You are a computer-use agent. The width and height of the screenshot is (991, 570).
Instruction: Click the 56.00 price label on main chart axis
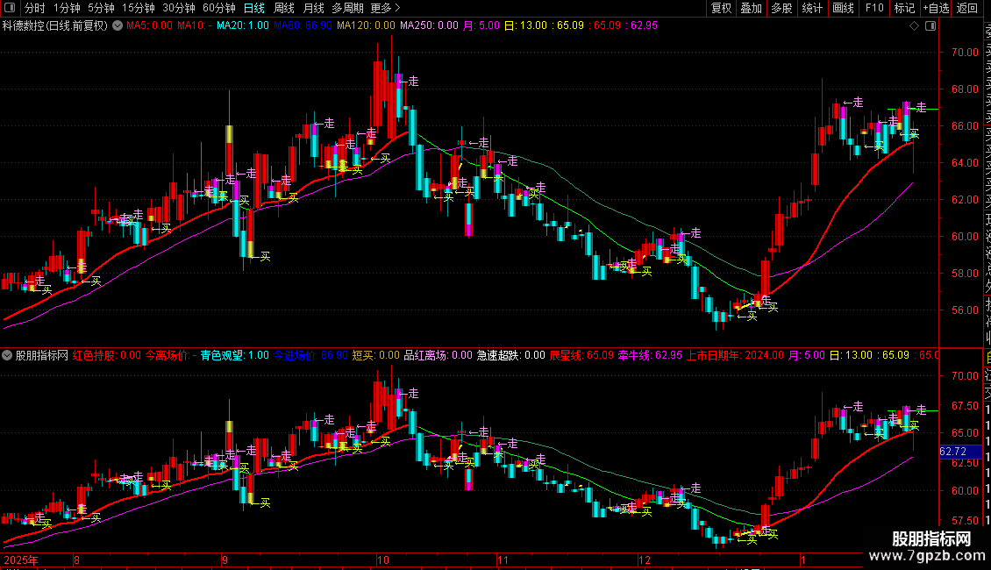pyautogui.click(x=965, y=310)
